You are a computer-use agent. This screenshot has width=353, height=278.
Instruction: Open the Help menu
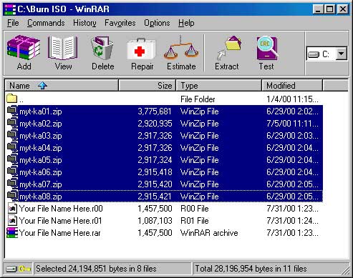click(186, 23)
